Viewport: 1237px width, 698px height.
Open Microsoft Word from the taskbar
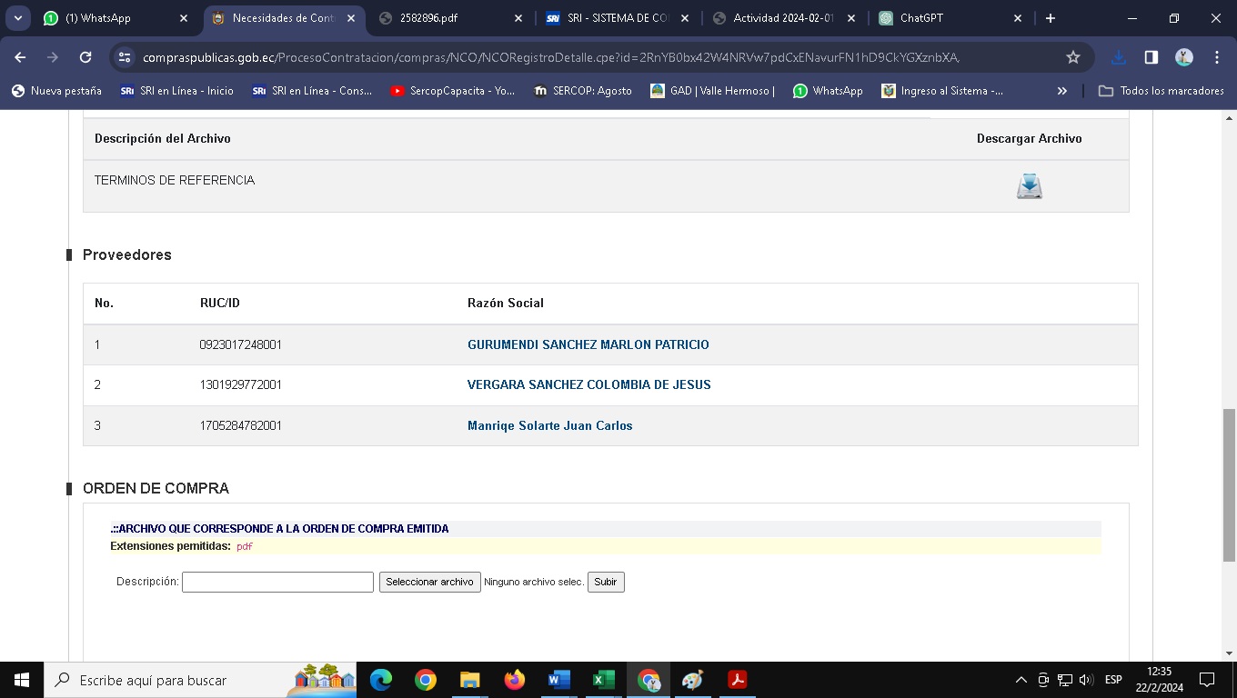pyautogui.click(x=558, y=680)
